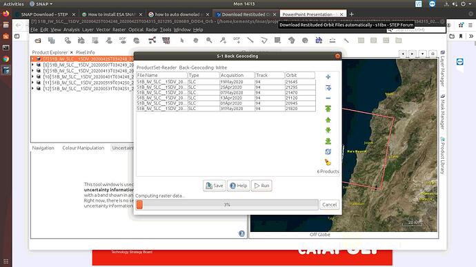Open a new browser tab with plus

(352, 14)
